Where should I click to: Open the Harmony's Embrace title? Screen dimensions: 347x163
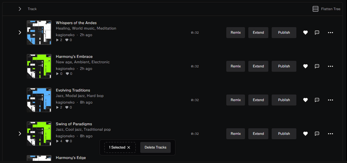[74, 57]
